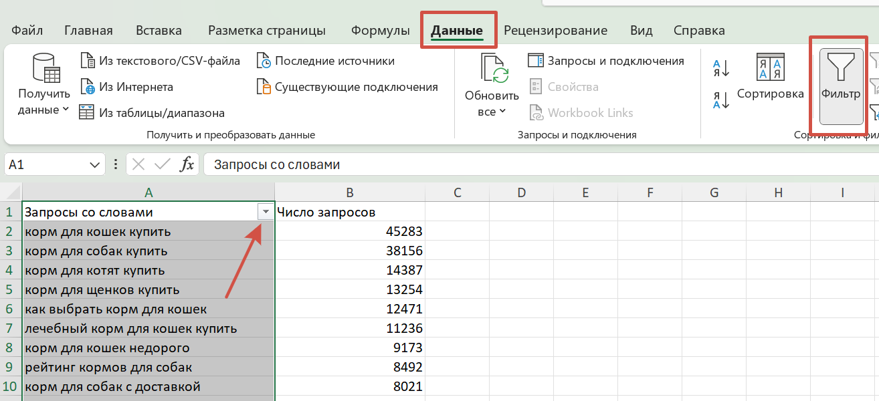This screenshot has height=401, width=879.
Task: Select row 10 header
Action: pos(11,387)
